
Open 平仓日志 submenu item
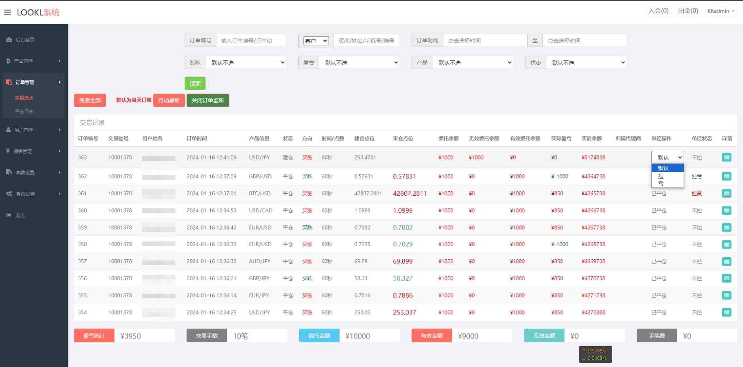pos(24,111)
